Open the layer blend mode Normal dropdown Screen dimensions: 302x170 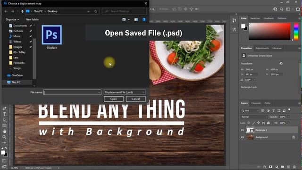pos(254,117)
